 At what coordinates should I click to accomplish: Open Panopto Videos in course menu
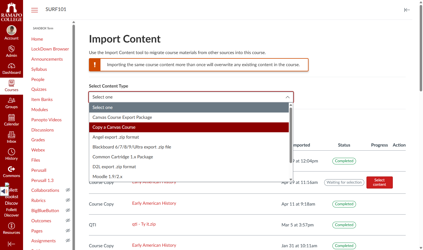coord(46,120)
